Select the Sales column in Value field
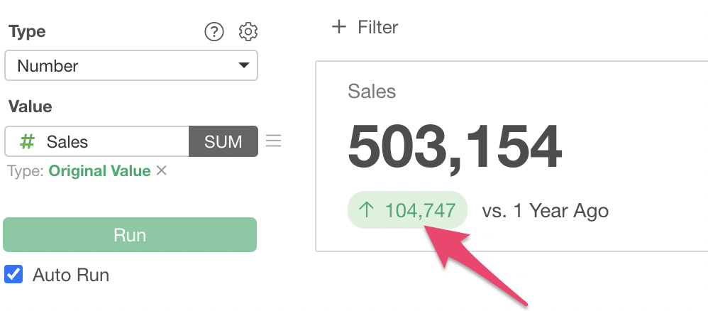 [x=67, y=142]
